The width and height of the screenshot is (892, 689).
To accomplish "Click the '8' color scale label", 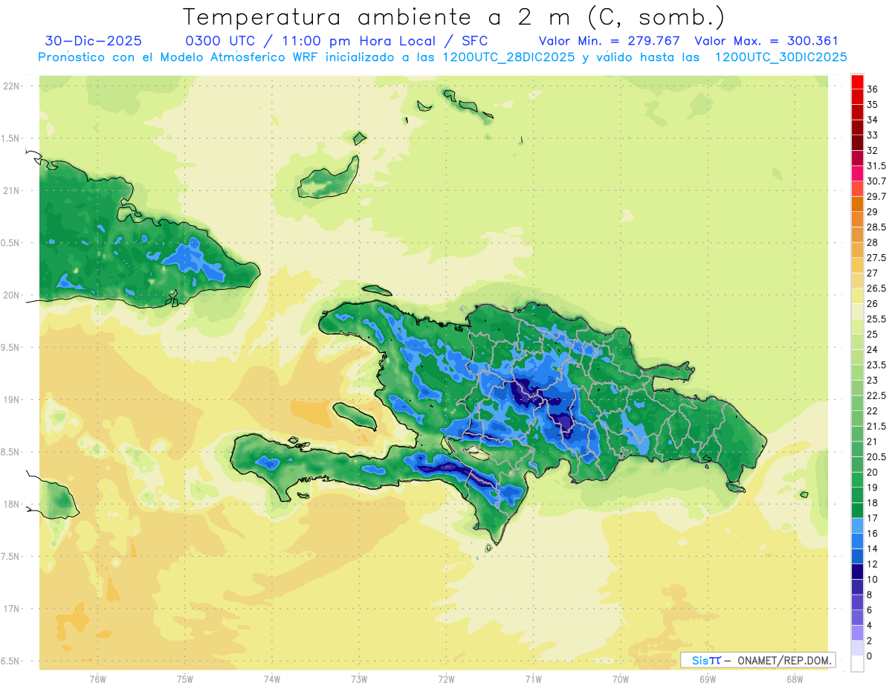I will (x=870, y=595).
